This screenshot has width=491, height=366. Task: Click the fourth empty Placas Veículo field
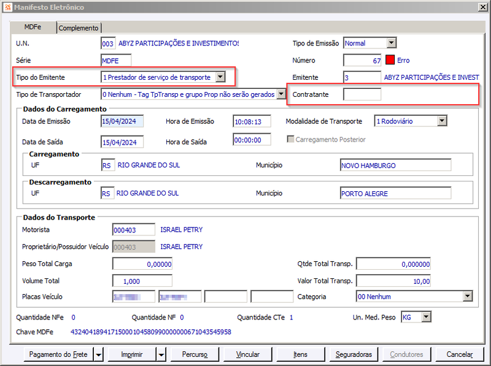click(272, 297)
